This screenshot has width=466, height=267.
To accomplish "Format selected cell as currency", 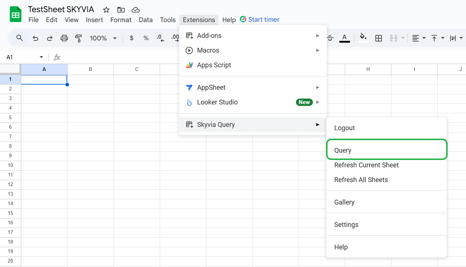I will tap(131, 38).
